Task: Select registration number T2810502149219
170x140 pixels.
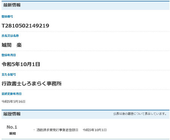Action: (25, 26)
